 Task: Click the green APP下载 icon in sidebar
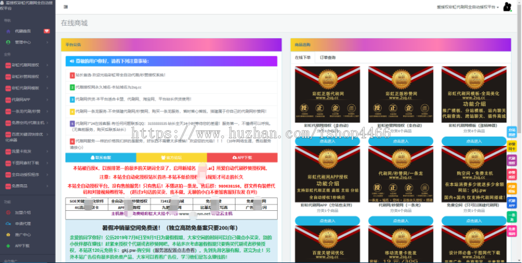tap(8, 246)
